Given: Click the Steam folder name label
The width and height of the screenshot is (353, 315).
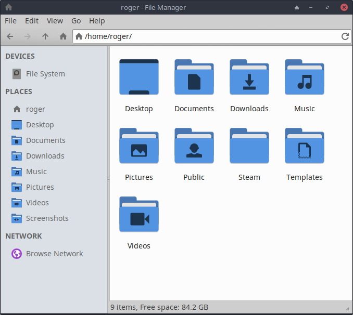Looking at the screenshot, I should [x=249, y=177].
